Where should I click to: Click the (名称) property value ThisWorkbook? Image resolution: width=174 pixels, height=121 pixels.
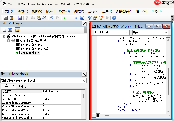point(62,91)
